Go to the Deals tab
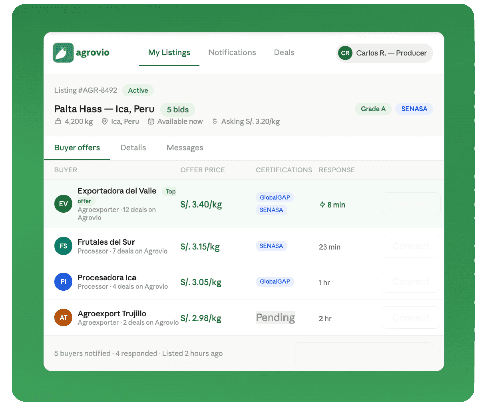493x409 pixels. click(284, 53)
